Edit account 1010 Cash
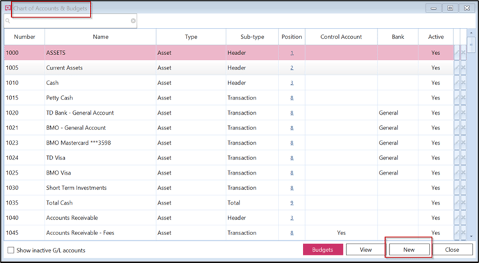Viewport: 479px width, 263px height. tap(457, 83)
